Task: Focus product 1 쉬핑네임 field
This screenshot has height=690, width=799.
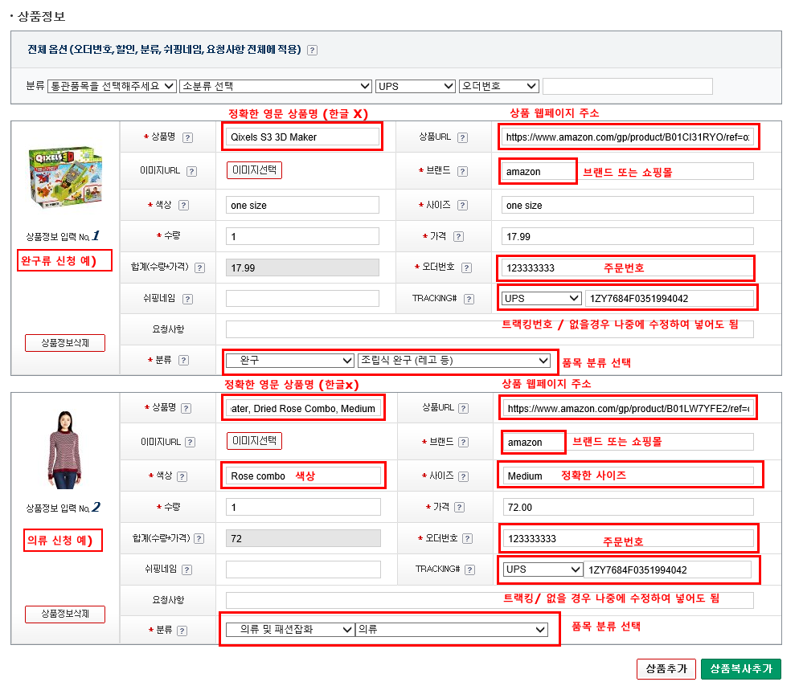Action: tap(303, 299)
